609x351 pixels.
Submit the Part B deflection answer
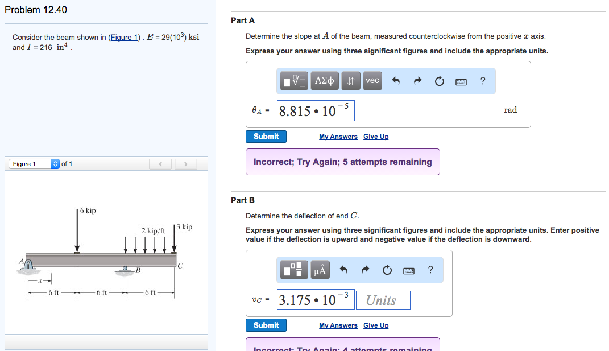coord(266,325)
